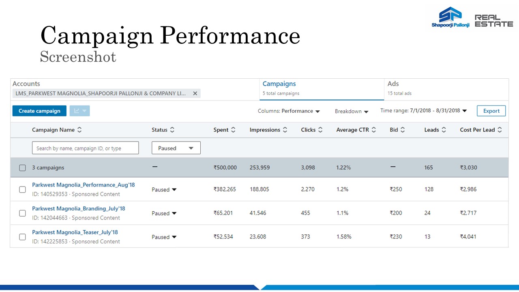
Task: Open Parkwest Magnolia_Branding_July'18 campaign link
Action: pos(79,208)
